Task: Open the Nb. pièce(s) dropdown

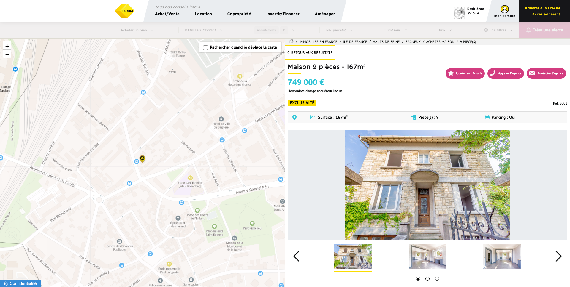Action: pos(339,30)
